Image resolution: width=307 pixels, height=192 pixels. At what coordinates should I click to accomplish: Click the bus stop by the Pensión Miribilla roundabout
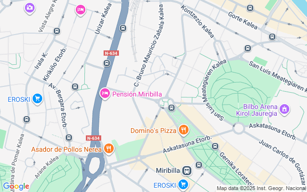click(172, 108)
